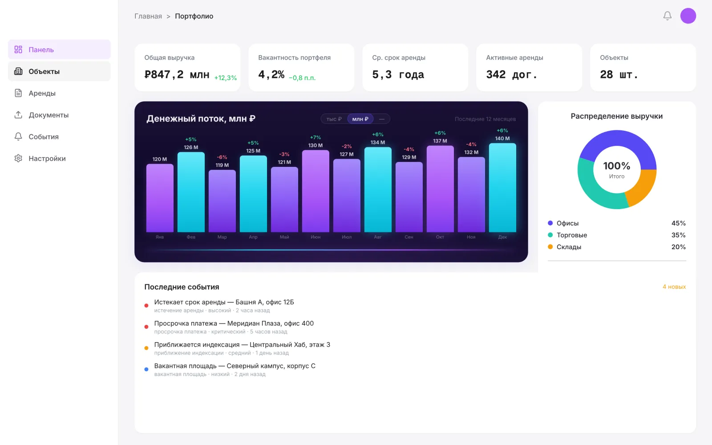Click the +12,3% revenue change value
The height and width of the screenshot is (445, 712).
(x=226, y=78)
